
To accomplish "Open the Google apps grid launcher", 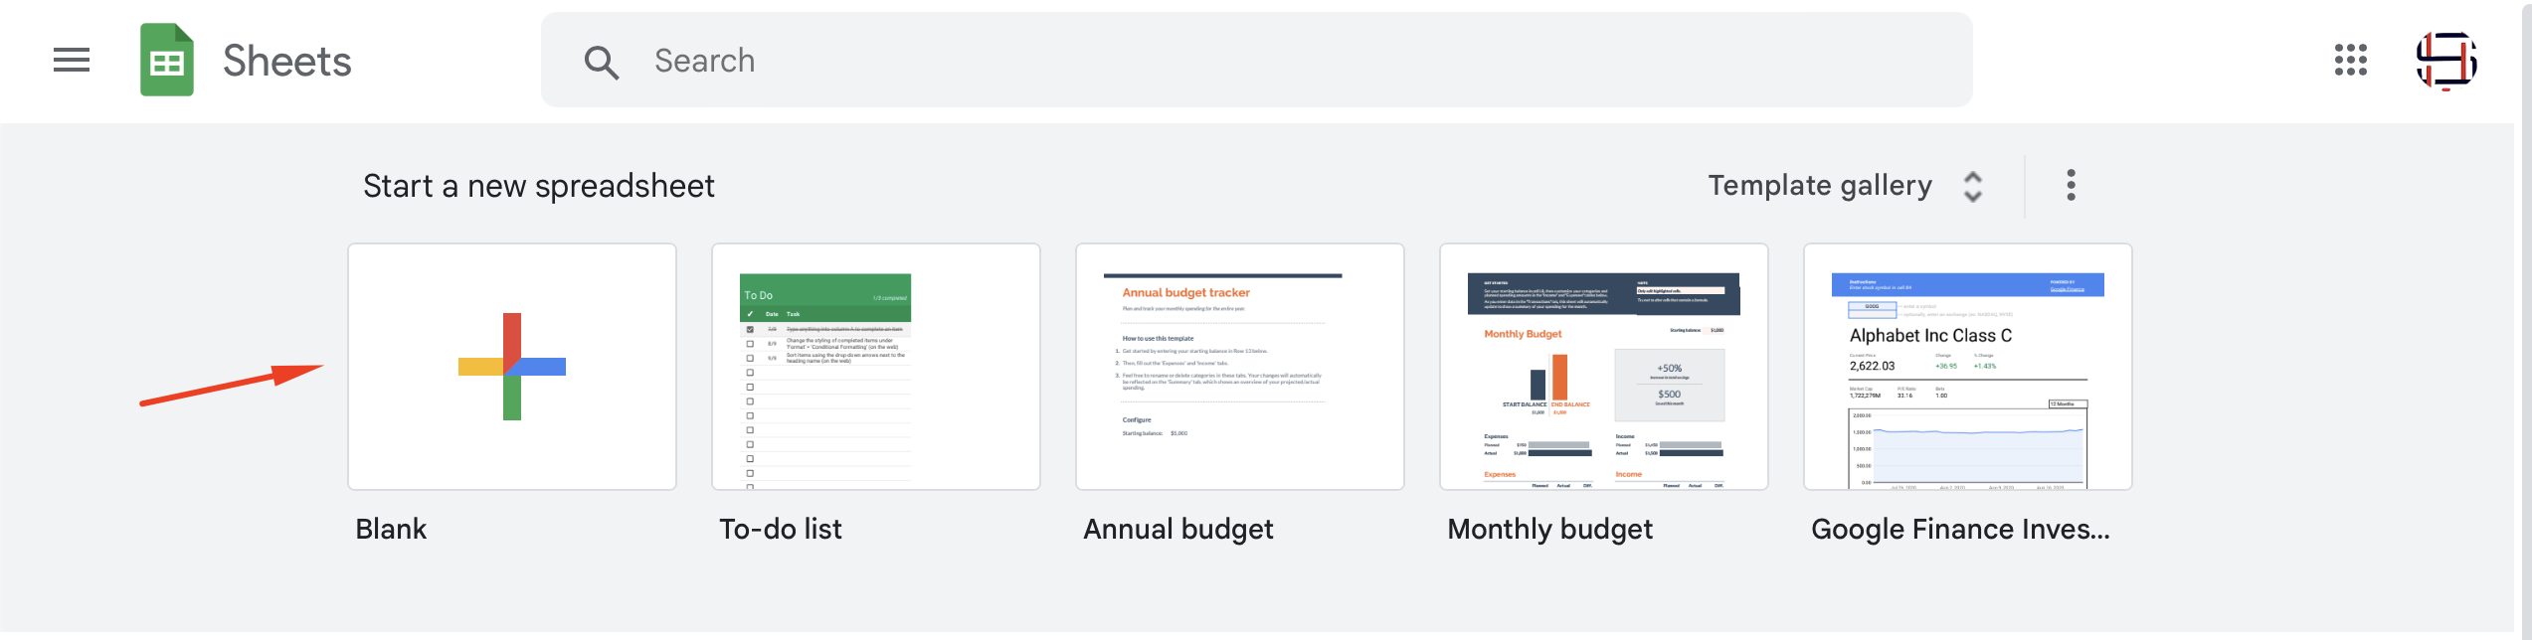I will [2351, 60].
